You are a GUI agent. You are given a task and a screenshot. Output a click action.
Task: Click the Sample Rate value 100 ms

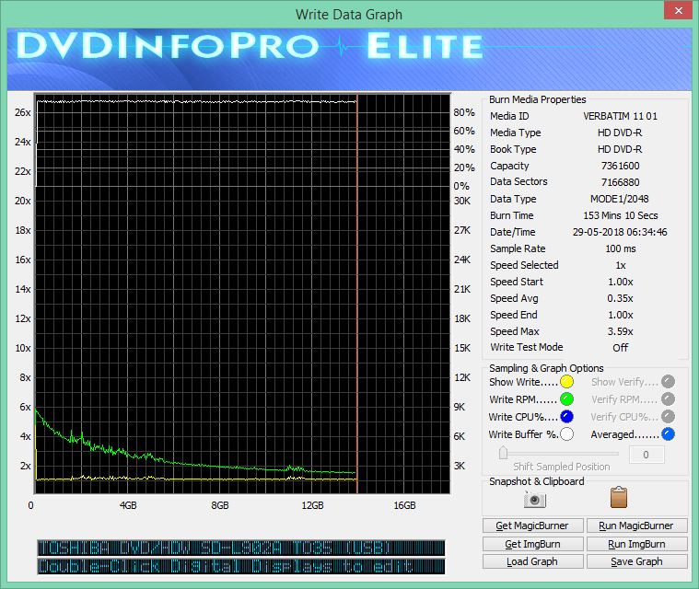pos(620,248)
